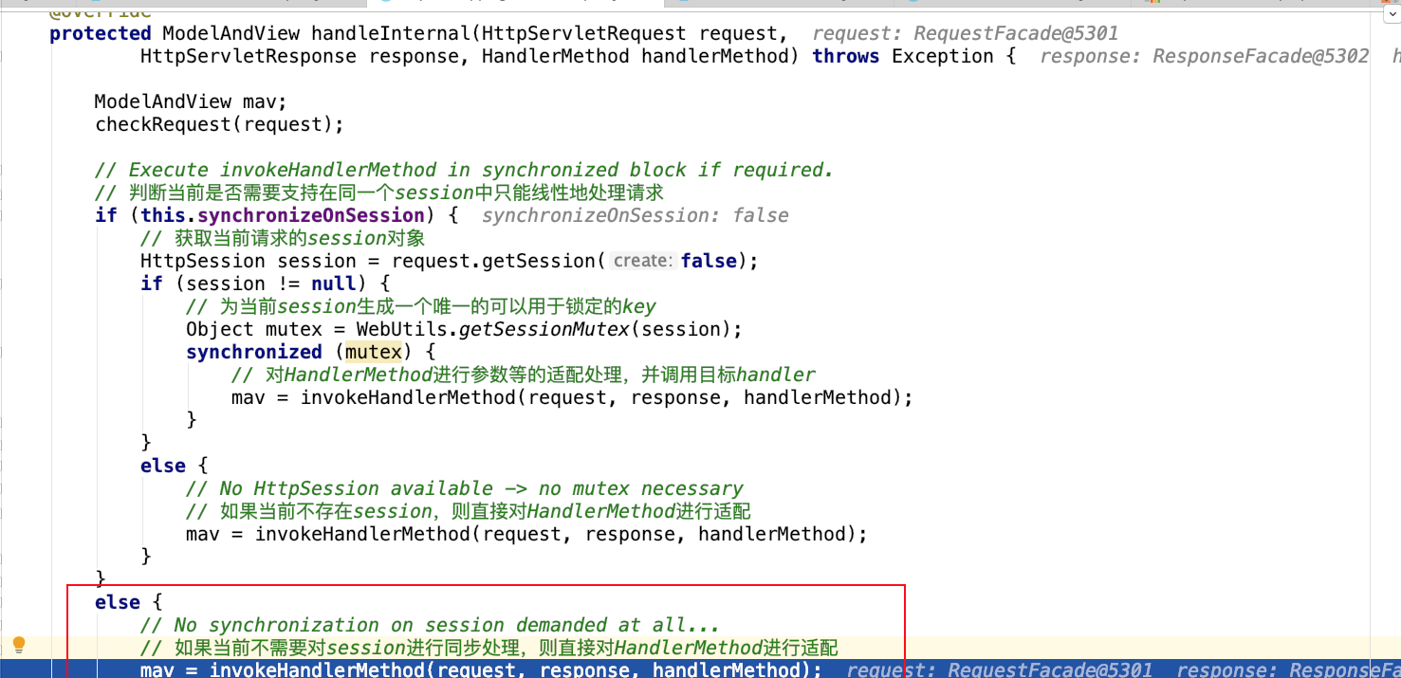The image size is (1401, 678).
Task: Click the throws keyword
Action: click(x=846, y=56)
